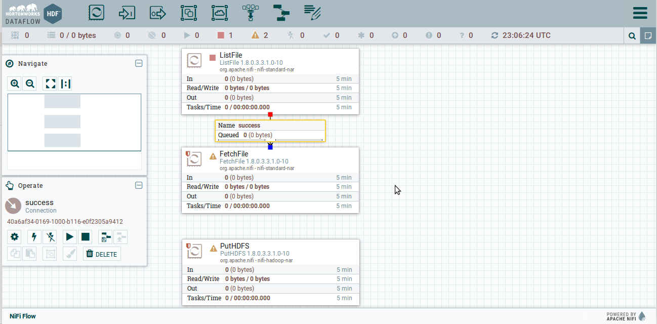
Task: Click the queued 0 / 0 bytes status
Action: pyautogui.click(x=71, y=35)
